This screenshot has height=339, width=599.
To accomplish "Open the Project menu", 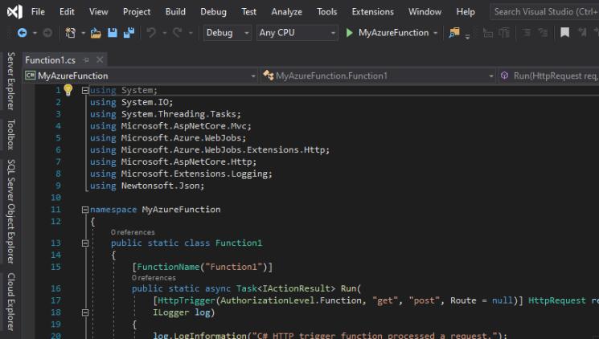I will point(137,12).
